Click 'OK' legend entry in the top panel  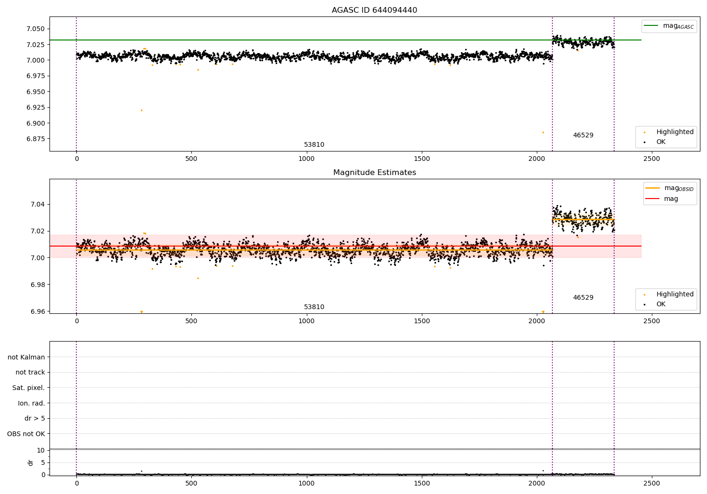click(655, 142)
